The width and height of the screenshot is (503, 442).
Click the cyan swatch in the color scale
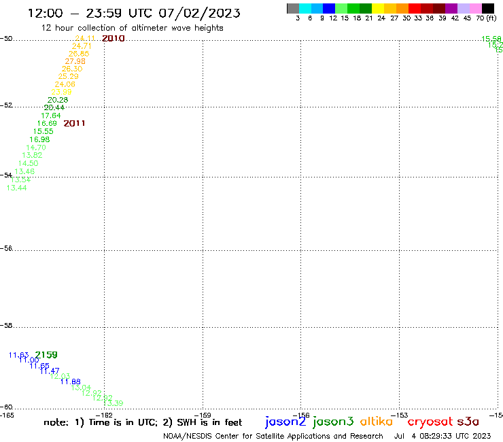[x=305, y=8]
